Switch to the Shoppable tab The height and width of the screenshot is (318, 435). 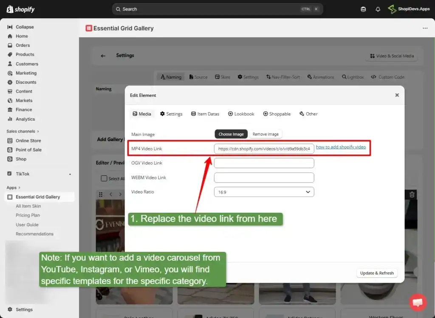click(x=277, y=114)
